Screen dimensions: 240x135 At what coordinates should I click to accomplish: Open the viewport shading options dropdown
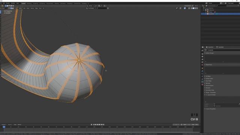(x=199, y=8)
